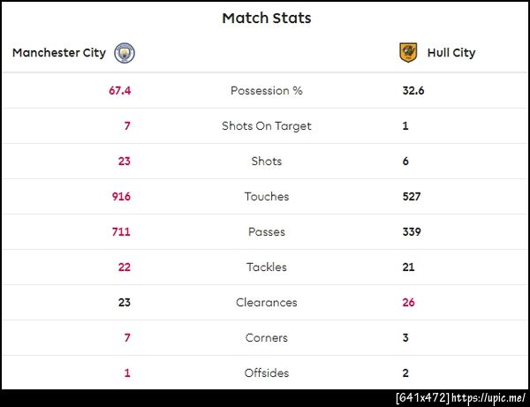Open the Hull City team name link

pos(450,53)
